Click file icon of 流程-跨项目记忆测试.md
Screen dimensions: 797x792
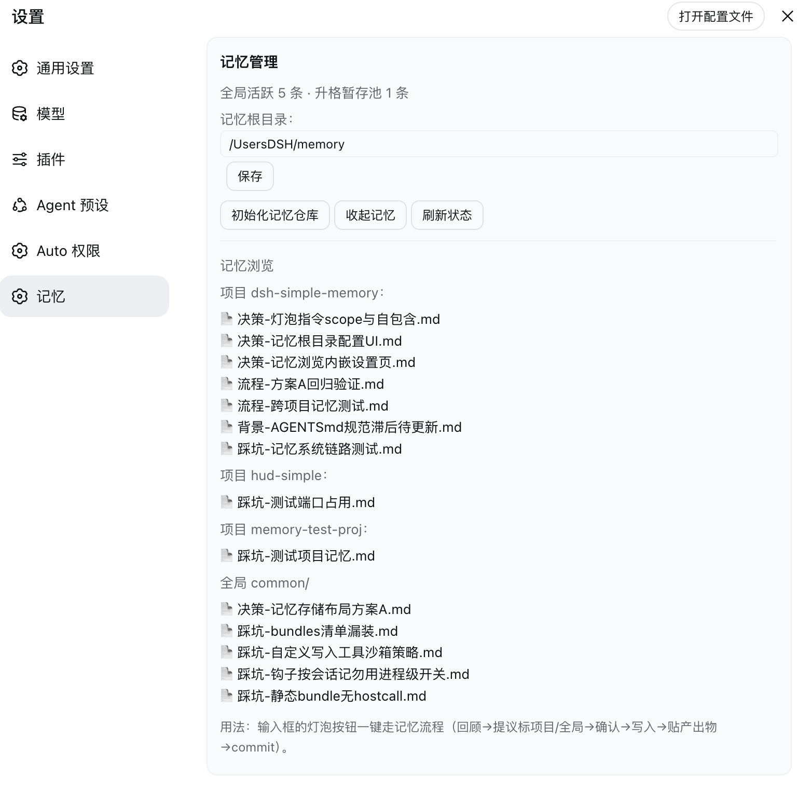click(226, 405)
